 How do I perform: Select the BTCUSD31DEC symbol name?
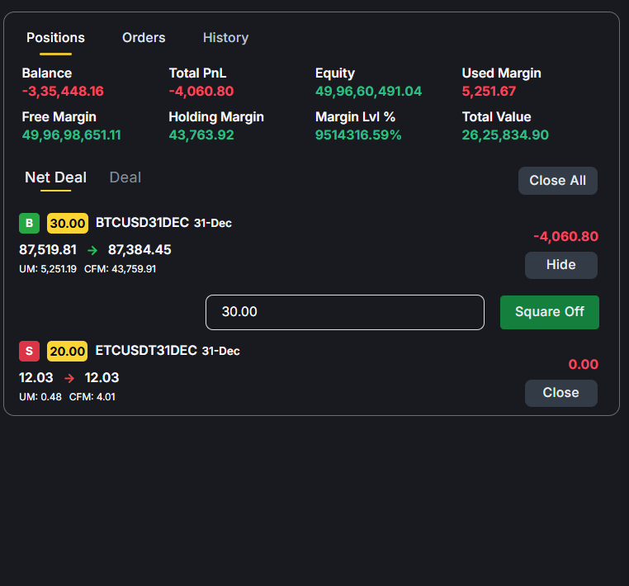click(142, 223)
